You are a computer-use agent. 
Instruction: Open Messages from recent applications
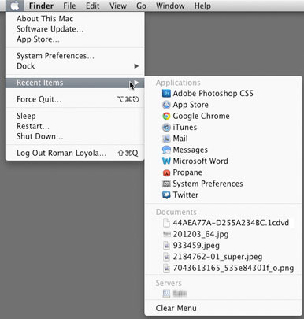click(x=224, y=150)
